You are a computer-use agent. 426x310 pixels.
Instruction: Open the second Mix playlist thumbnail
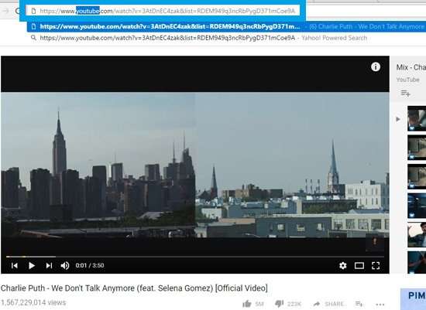pos(417,148)
